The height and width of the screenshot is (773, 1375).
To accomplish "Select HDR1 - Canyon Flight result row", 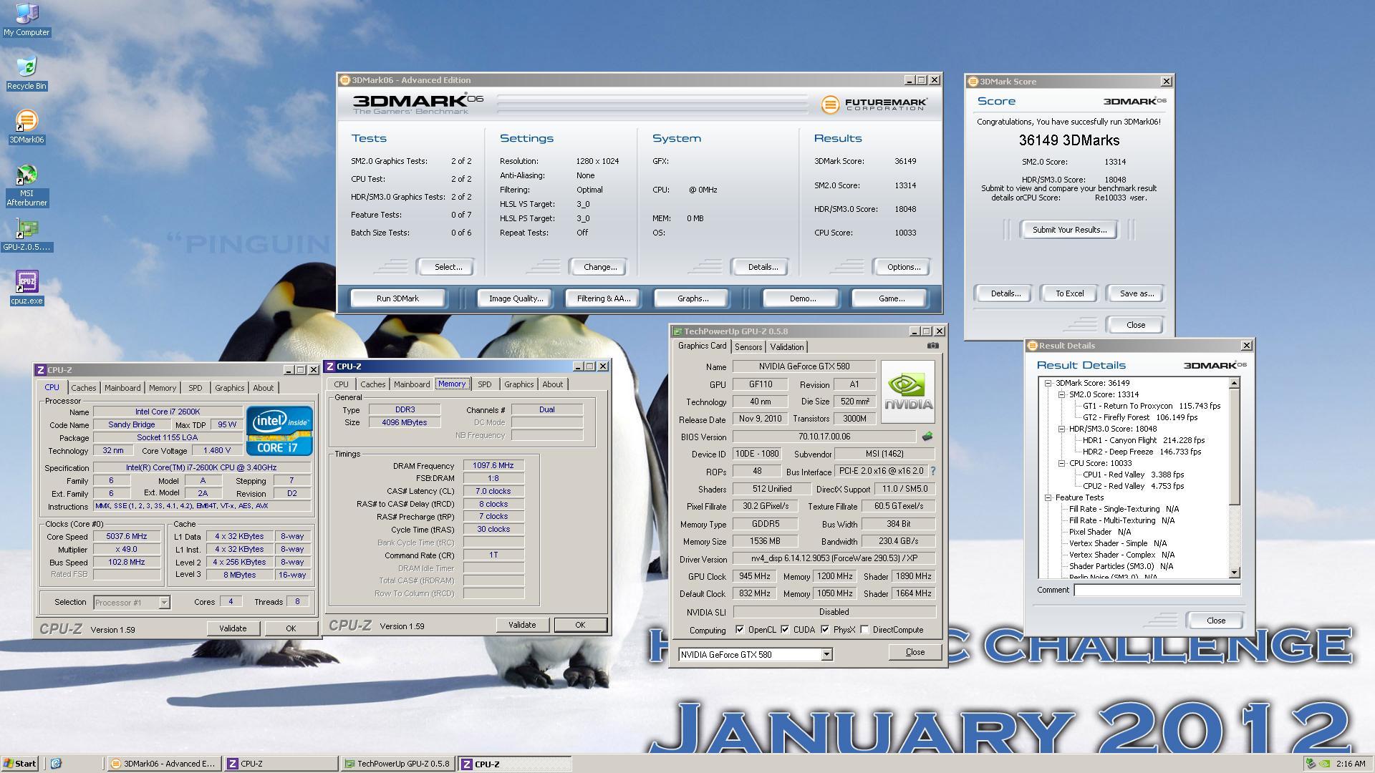I will pos(1143,440).
